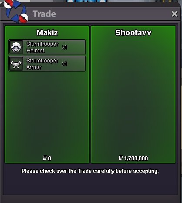Screen dimensions: 182x203
Task: Click the trade warning message text
Action: pyautogui.click(x=90, y=171)
